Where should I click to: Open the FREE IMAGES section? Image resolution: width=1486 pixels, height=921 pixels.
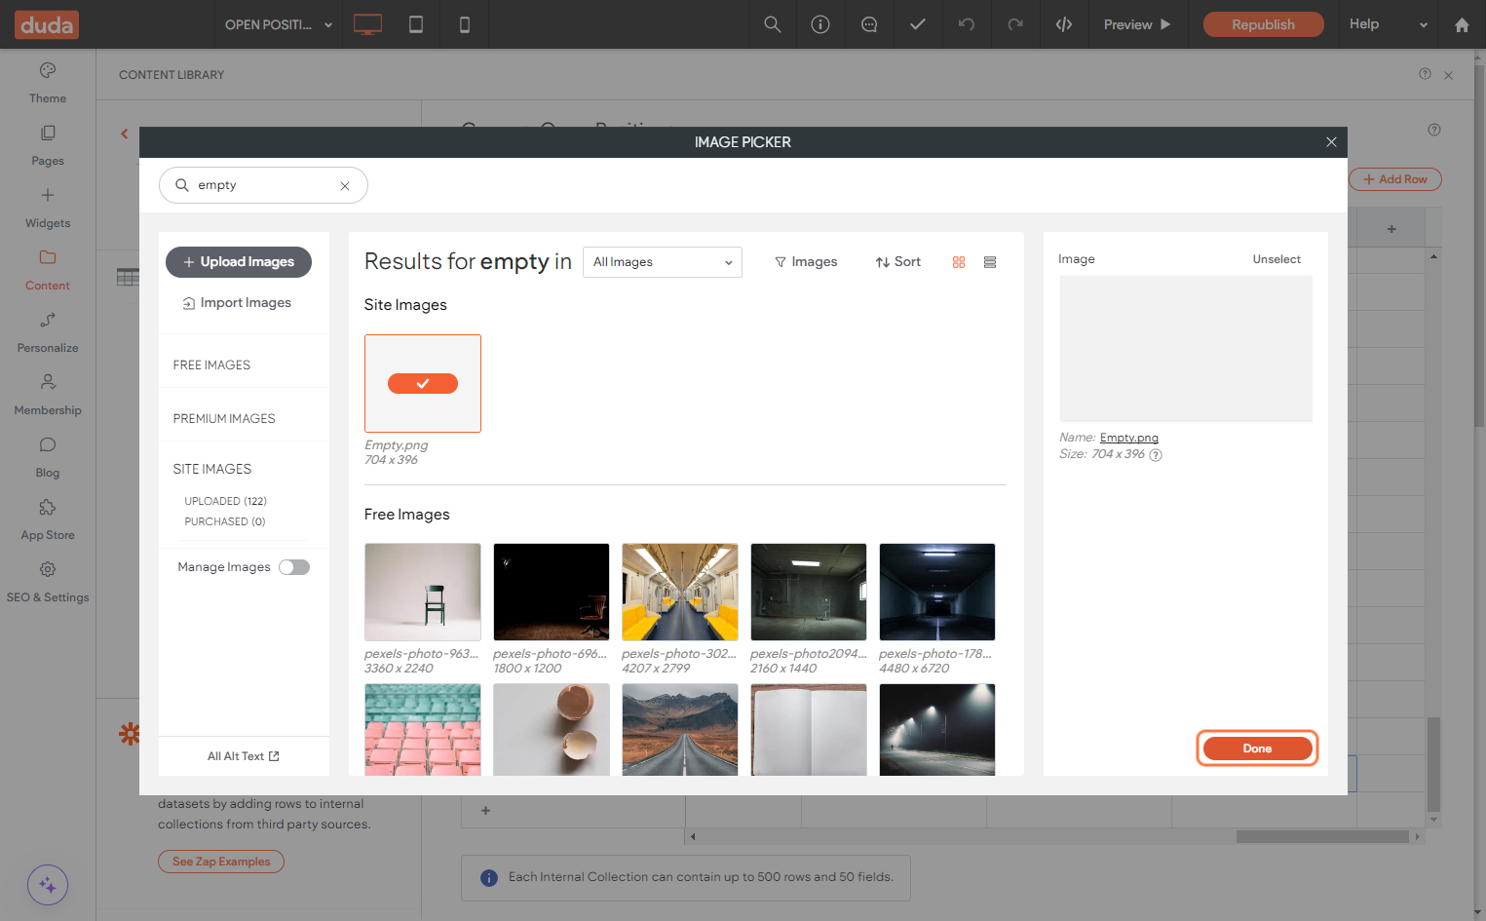(x=211, y=365)
